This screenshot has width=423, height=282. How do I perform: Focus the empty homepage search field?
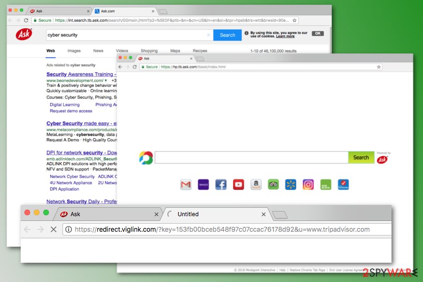pyautogui.click(x=251, y=157)
